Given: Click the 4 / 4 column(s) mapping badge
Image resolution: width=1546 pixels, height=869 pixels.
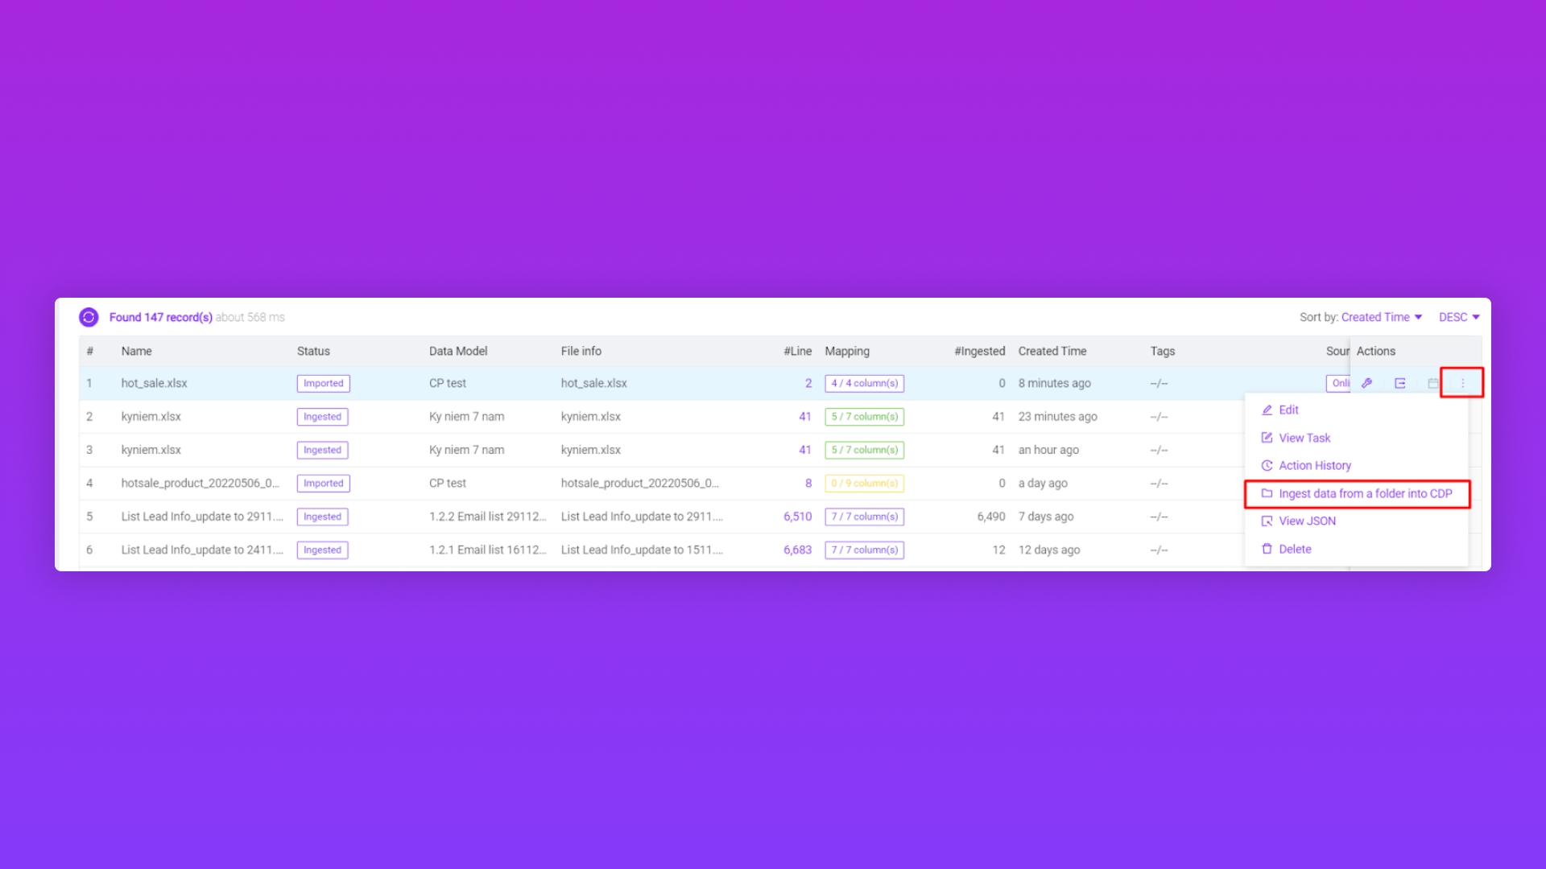Looking at the screenshot, I should 864,383.
